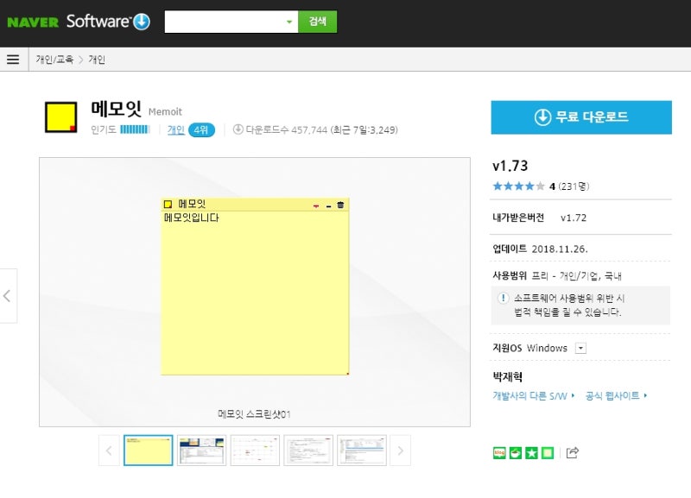The height and width of the screenshot is (498, 691).
Task: Go to next thumbnail page arrow
Action: [400, 451]
